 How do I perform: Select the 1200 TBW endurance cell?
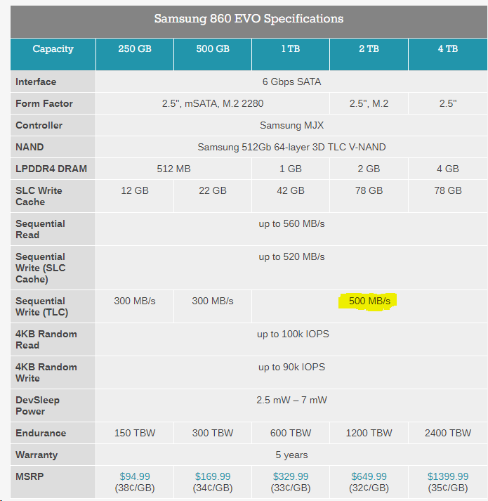tap(369, 433)
